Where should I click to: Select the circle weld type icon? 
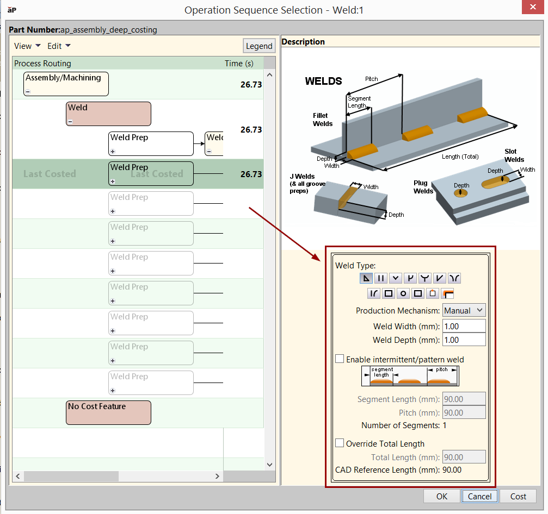(x=403, y=293)
